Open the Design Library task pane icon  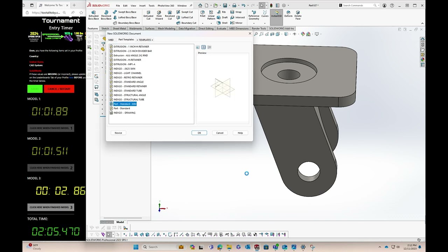pyautogui.click(x=422, y=44)
